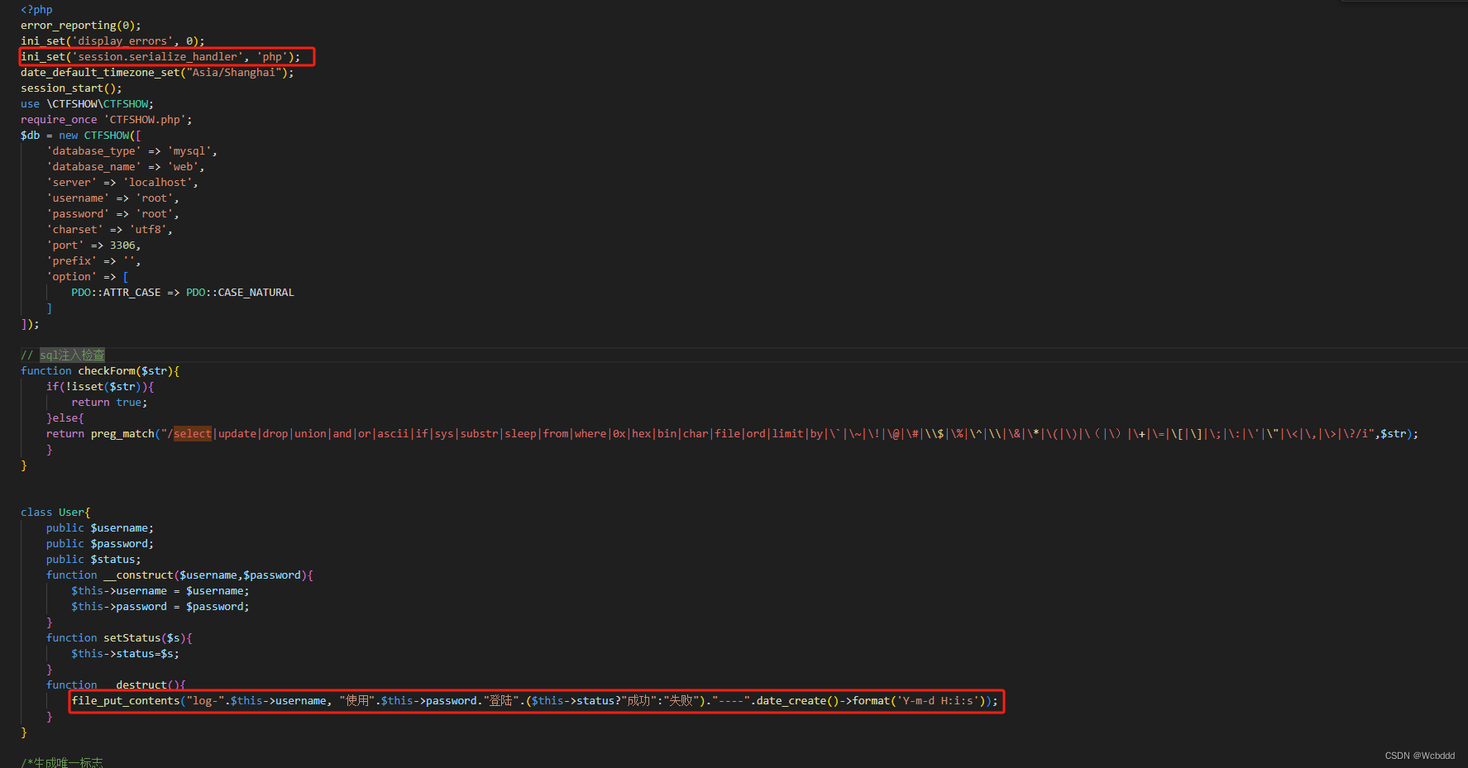Click the __destruct function definition
1468x768 pixels.
(x=116, y=685)
